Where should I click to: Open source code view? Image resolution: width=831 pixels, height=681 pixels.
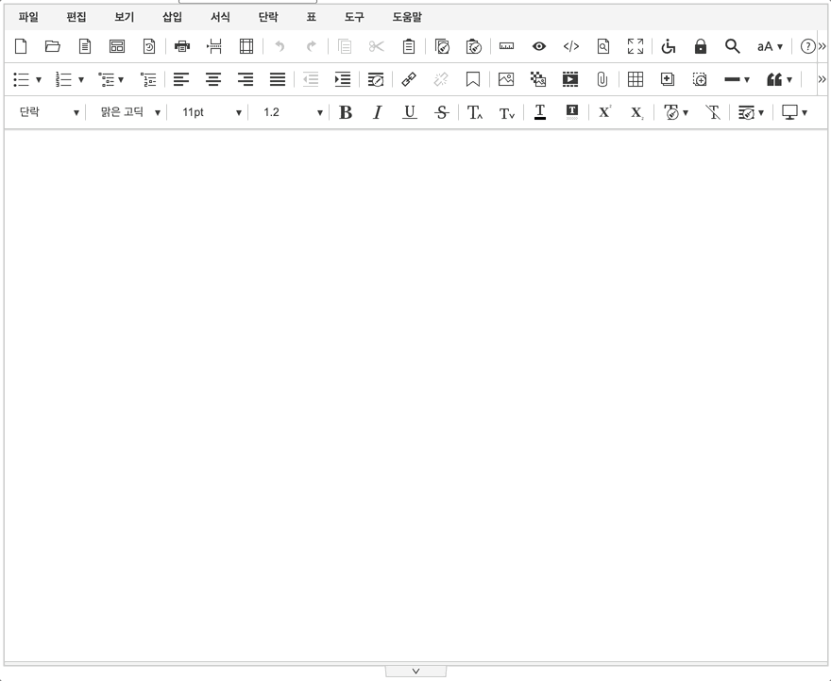[x=571, y=46]
